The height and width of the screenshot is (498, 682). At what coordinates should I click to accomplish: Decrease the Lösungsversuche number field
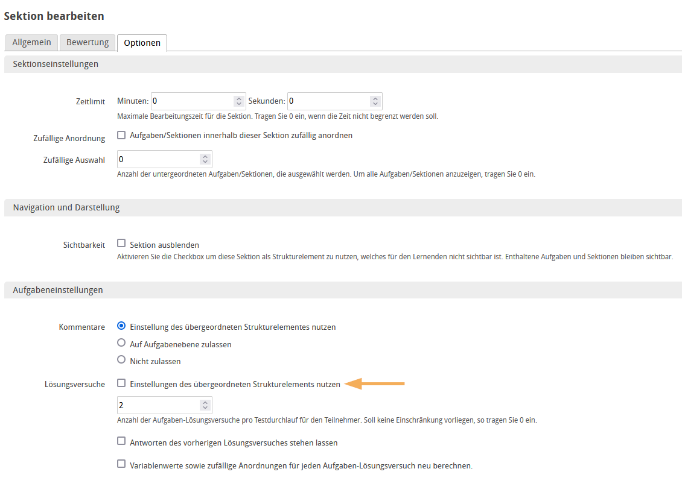205,408
